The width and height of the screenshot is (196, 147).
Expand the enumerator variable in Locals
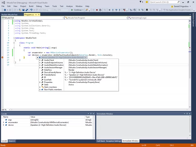coord(3,122)
